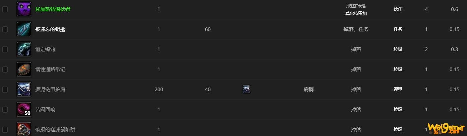Tick the checkbox for 恒定镣铐
Screen dimensions: 467x136
tap(5, 49)
